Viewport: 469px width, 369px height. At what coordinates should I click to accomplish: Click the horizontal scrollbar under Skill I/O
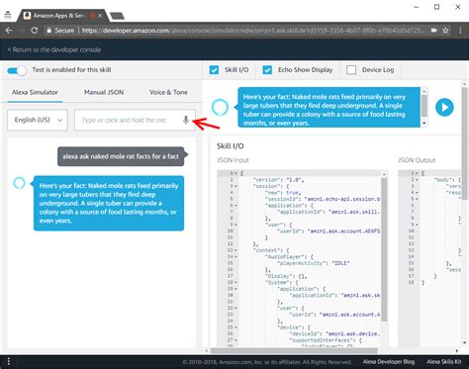294,350
